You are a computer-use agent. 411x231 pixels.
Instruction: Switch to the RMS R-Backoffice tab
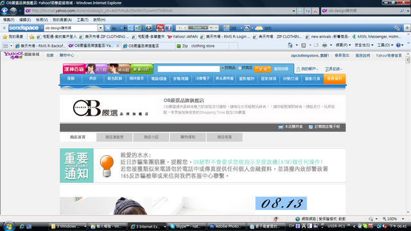40,46
